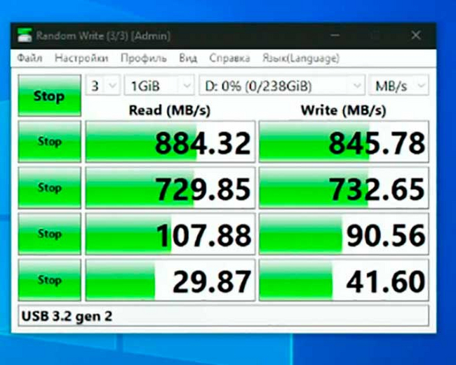The image size is (456, 365).
Task: Click the 41.60 write result
Action: tap(344, 280)
